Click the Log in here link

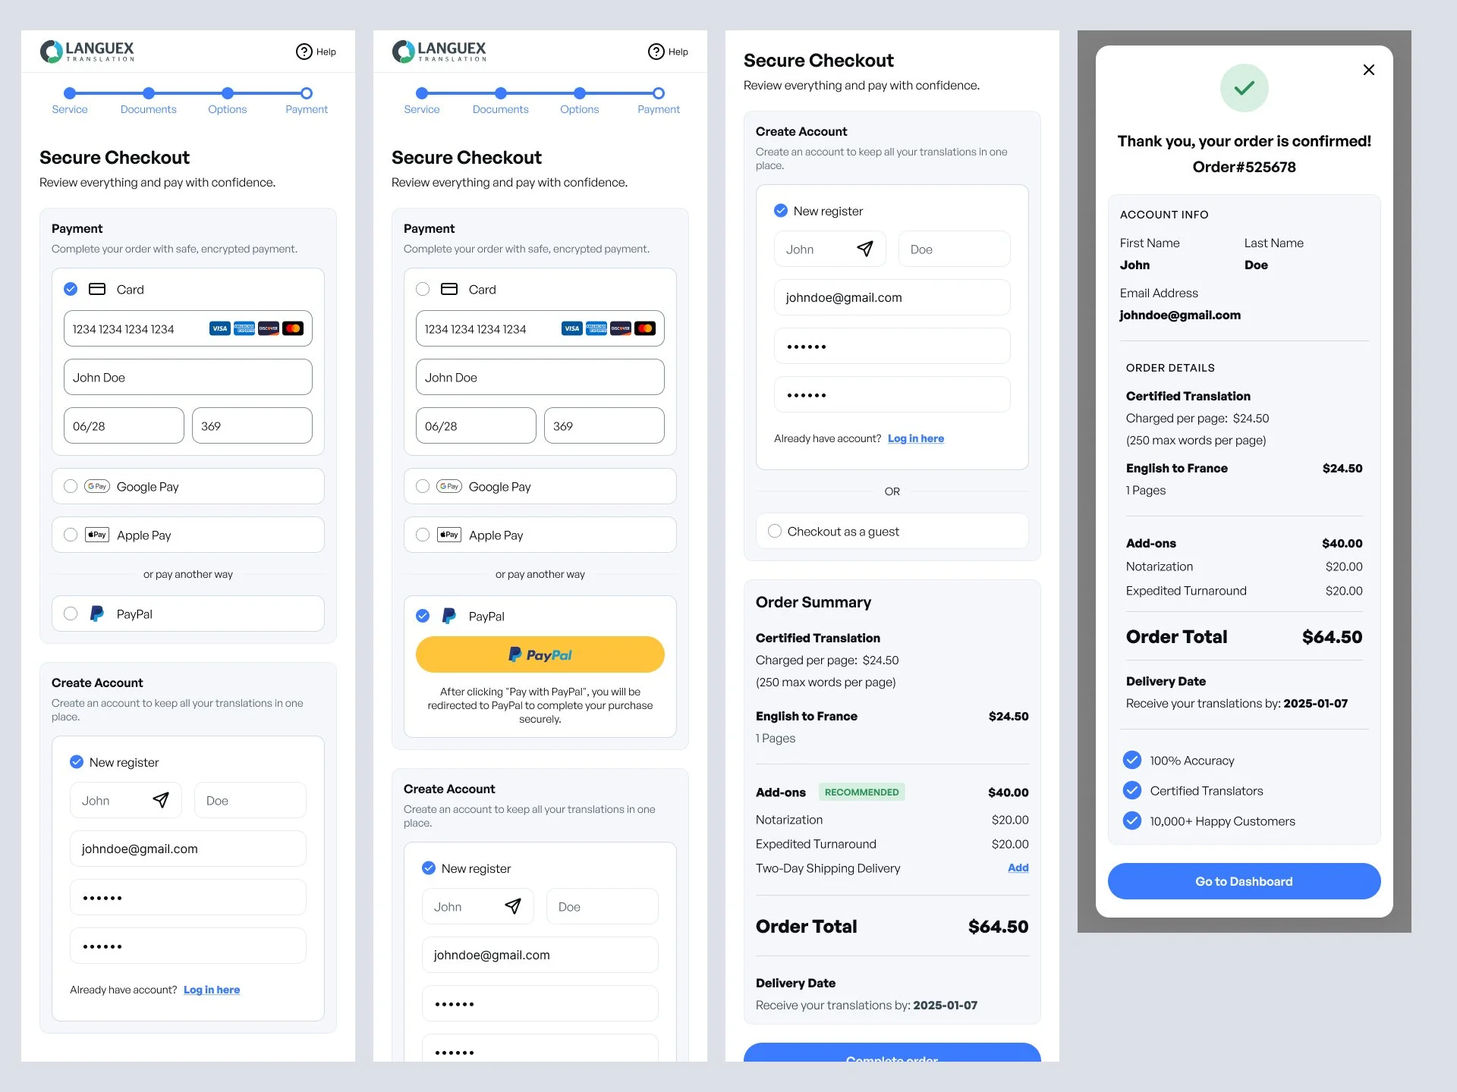pos(212,990)
